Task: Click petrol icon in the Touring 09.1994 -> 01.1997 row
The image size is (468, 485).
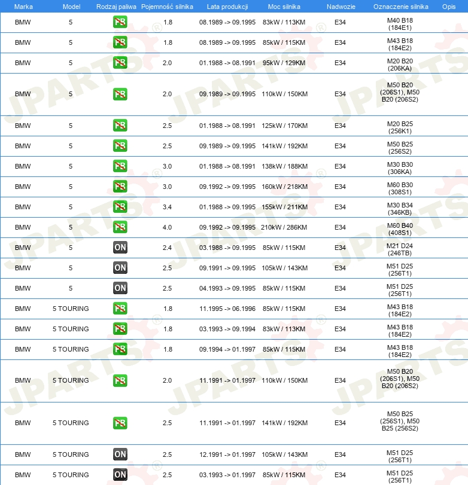Action: [x=120, y=349]
